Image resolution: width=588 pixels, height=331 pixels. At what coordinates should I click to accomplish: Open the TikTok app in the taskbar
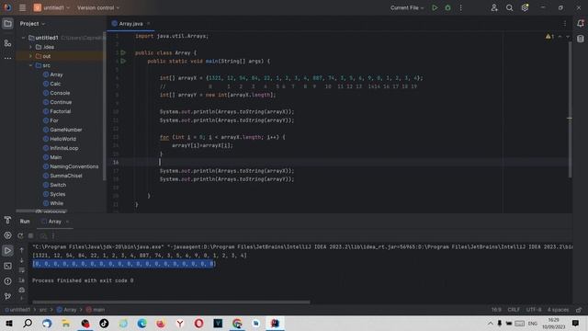tap(104, 323)
